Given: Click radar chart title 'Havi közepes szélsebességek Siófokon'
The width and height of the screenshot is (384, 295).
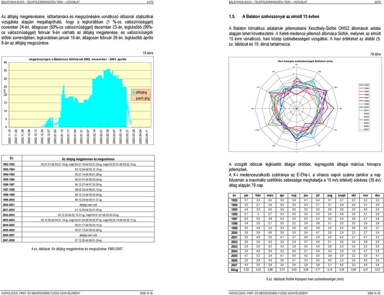Looking at the screenshot, I should click(305, 61).
